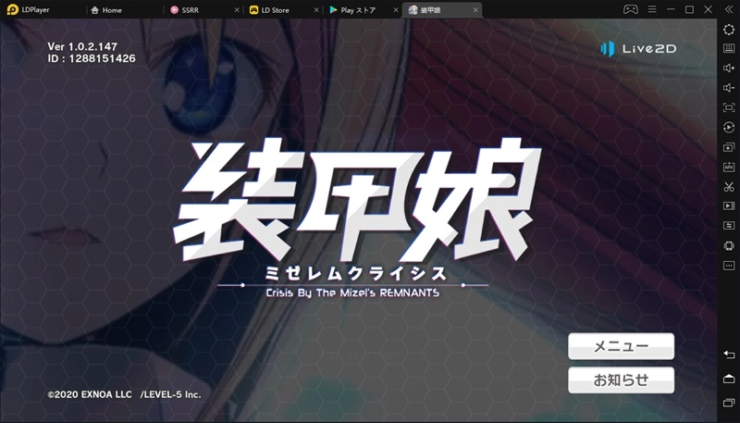This screenshot has width=740, height=423.
Task: Click the volume down icon
Action: 729,88
